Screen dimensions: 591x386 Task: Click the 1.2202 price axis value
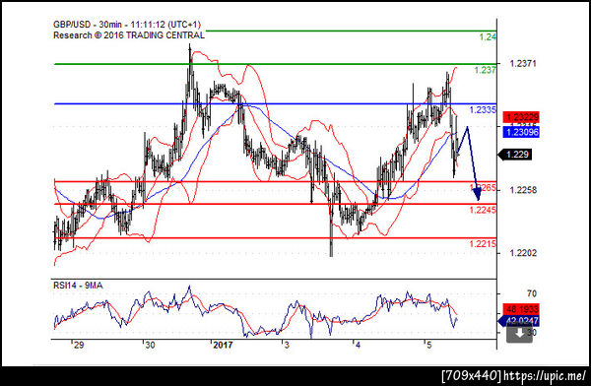click(x=523, y=253)
